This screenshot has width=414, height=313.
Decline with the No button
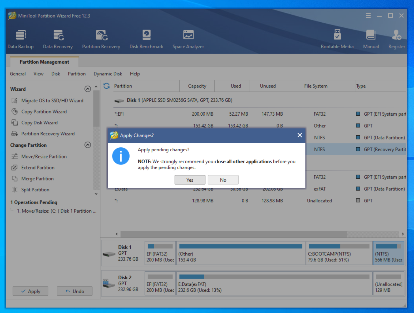(223, 180)
